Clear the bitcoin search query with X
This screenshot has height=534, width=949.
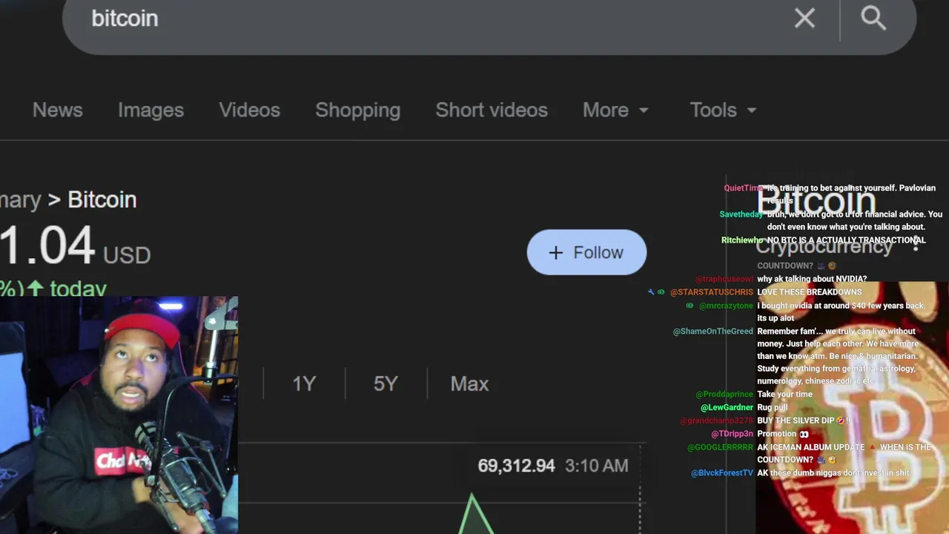[x=804, y=19]
